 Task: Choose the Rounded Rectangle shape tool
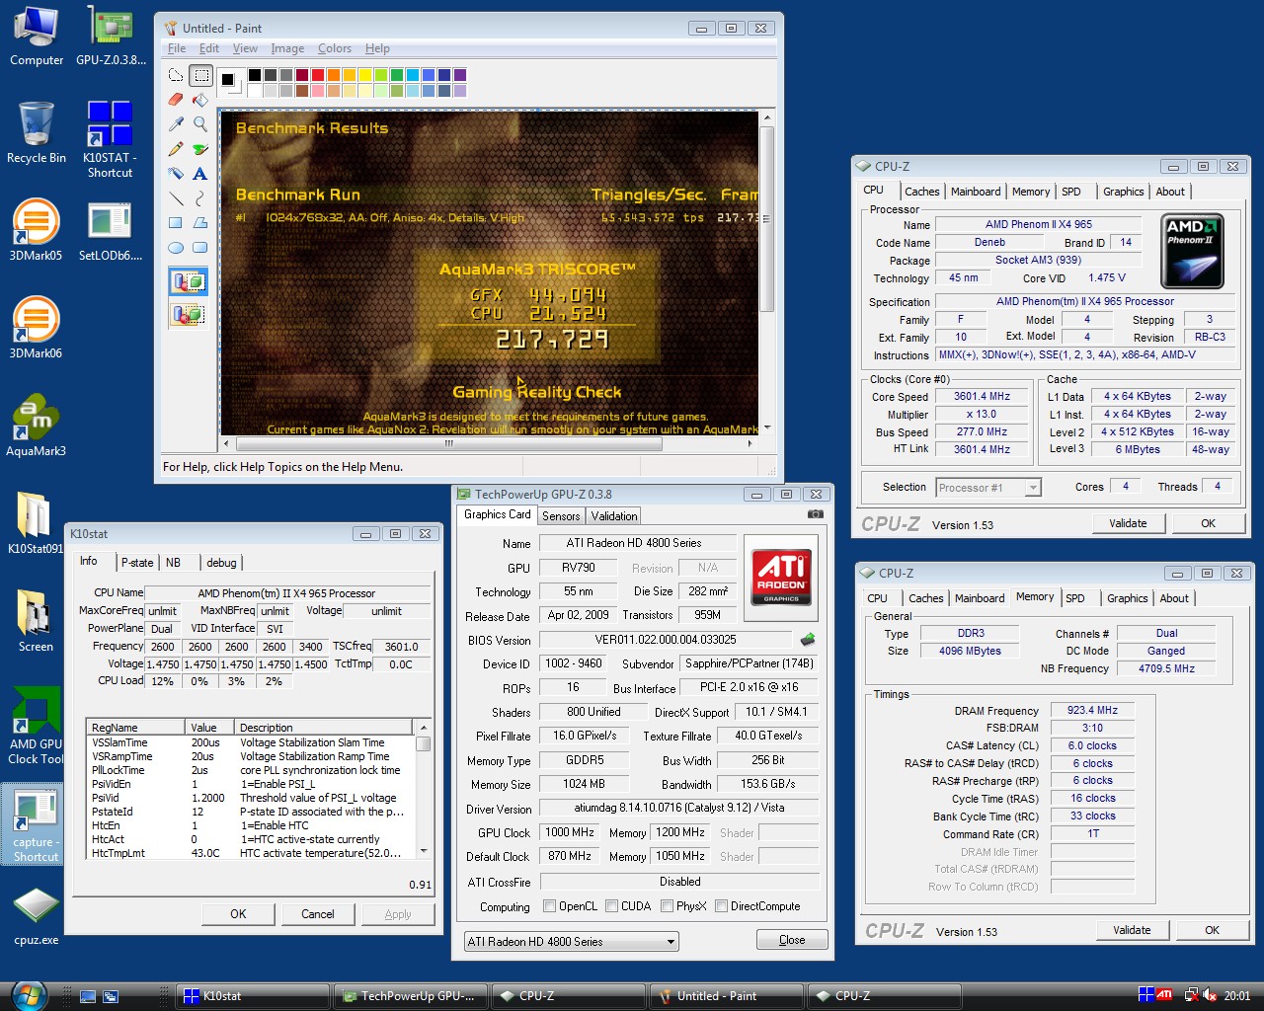200,248
